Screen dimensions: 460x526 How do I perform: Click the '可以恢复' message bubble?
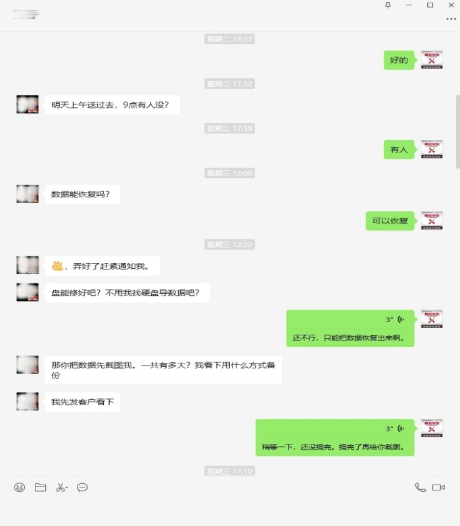[390, 221]
